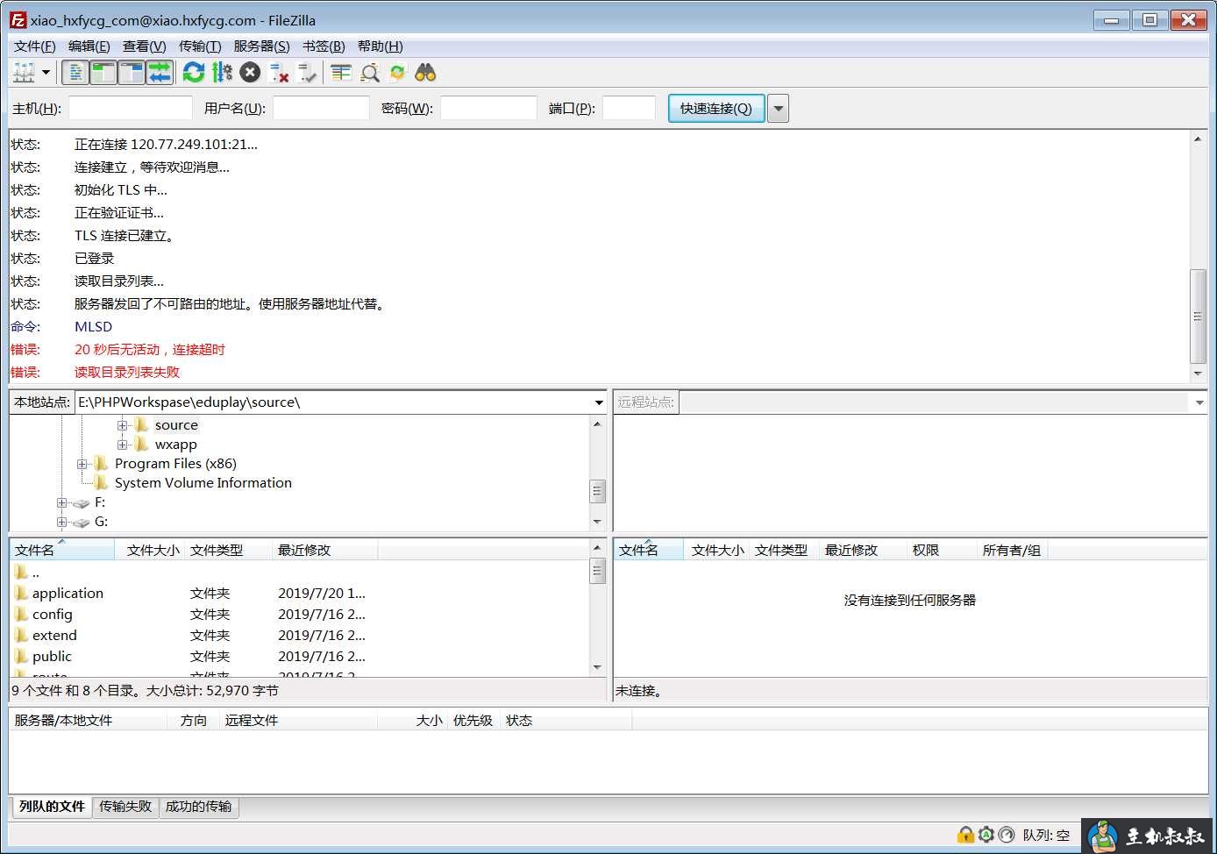Open quick connect history dropdown arrow
The height and width of the screenshot is (854, 1217).
pyautogui.click(x=778, y=108)
